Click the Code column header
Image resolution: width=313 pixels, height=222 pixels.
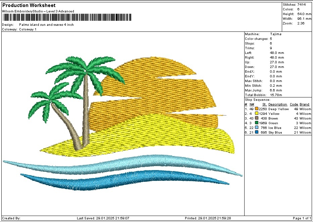click(294, 104)
